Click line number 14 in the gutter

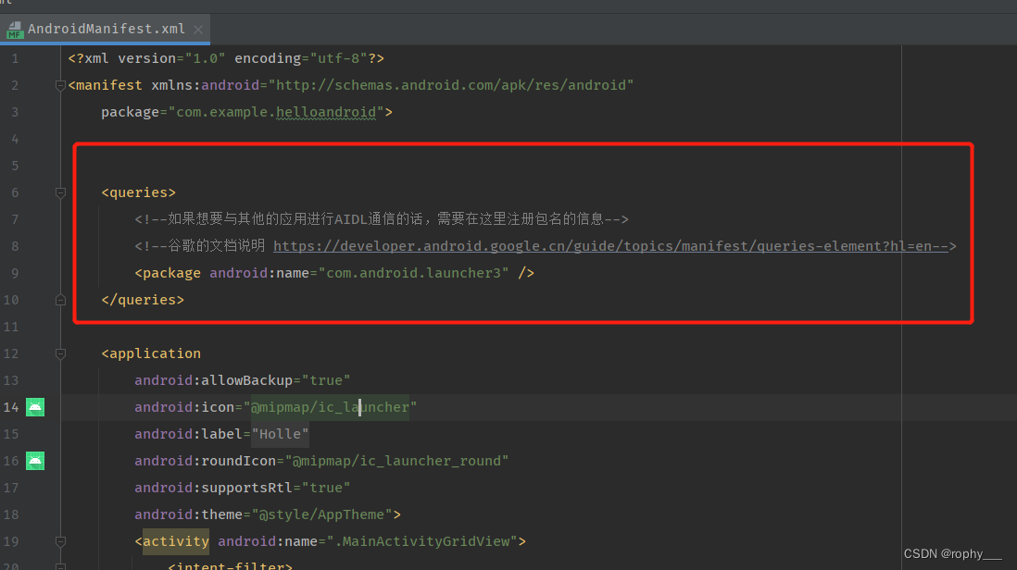pos(15,406)
